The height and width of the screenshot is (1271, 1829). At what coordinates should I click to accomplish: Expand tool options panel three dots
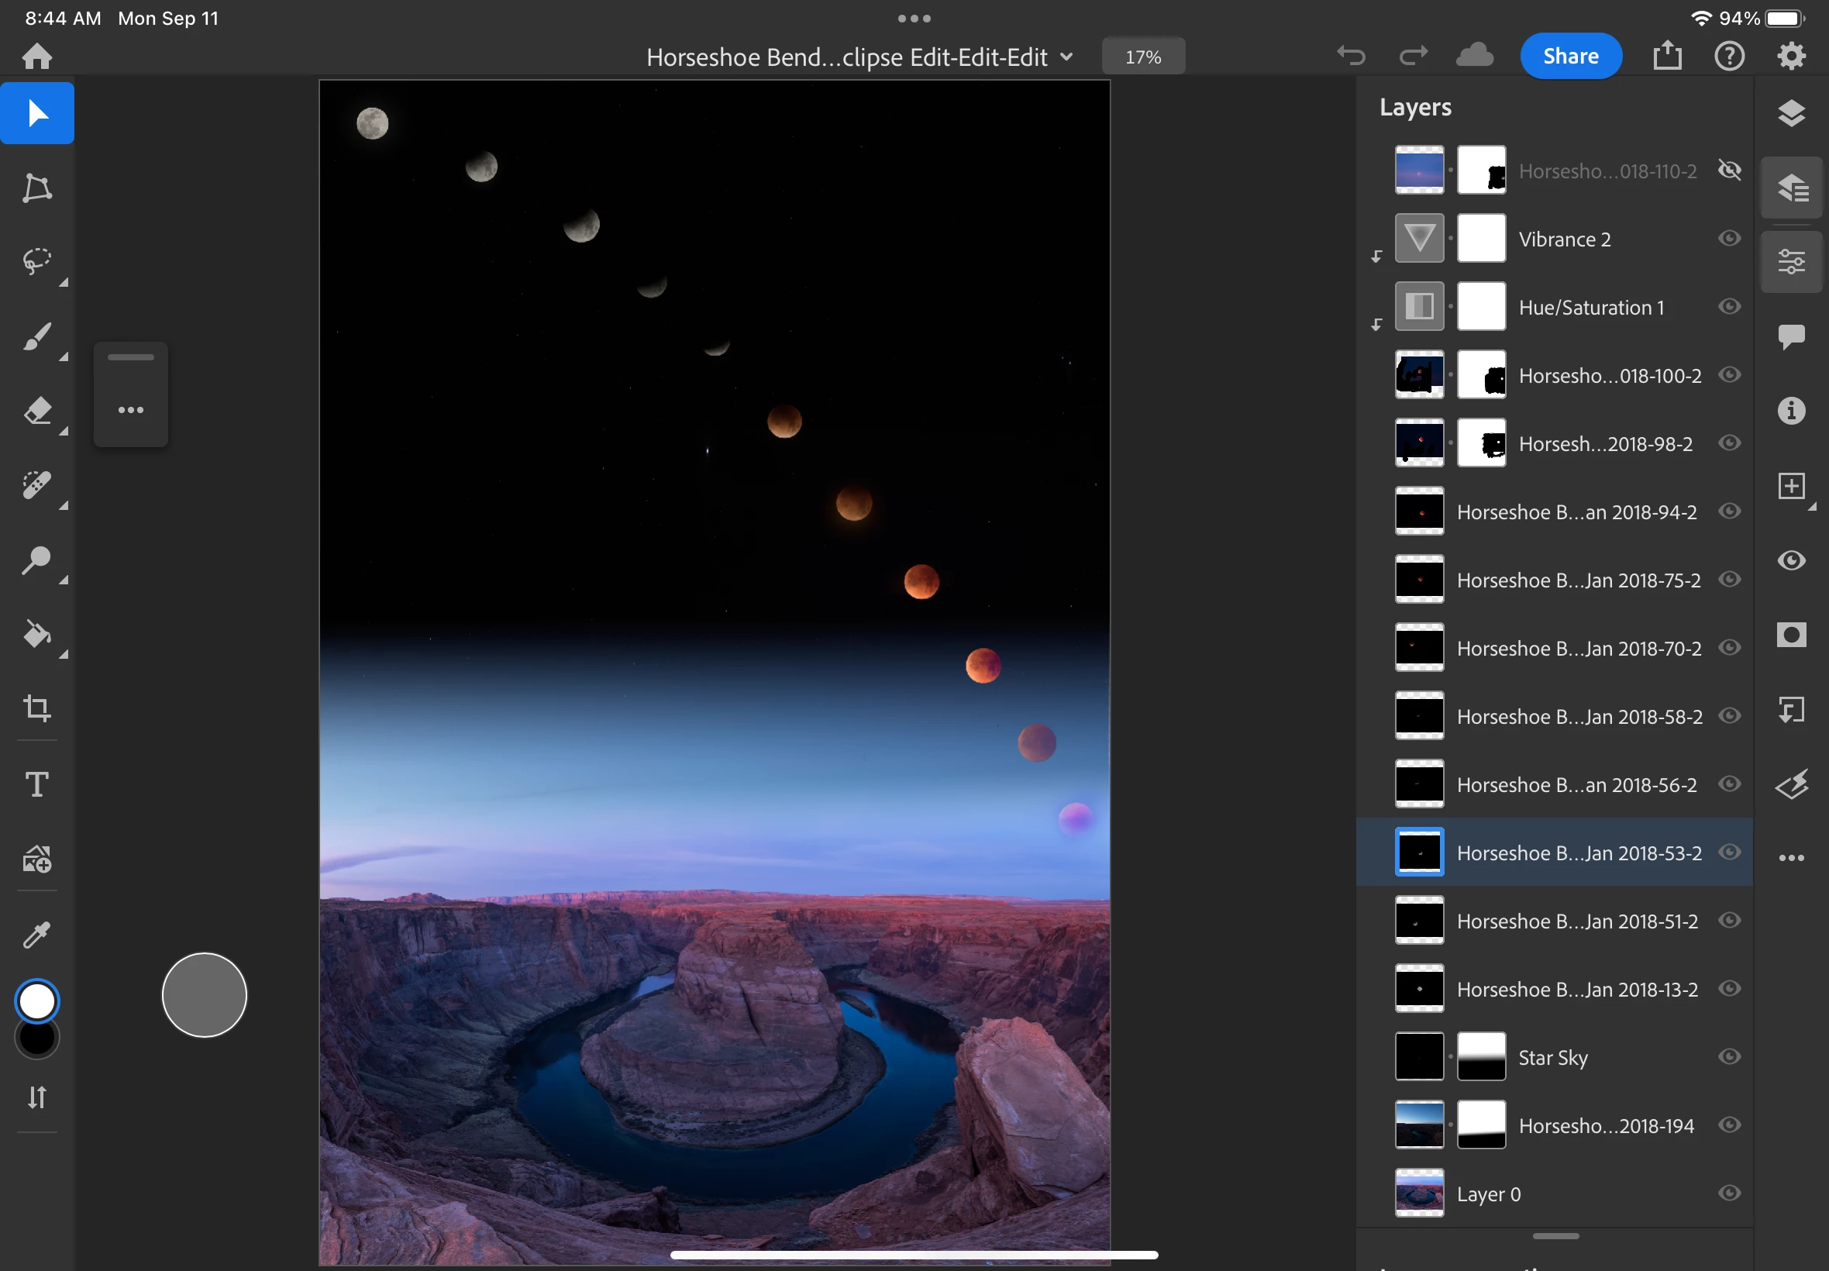(130, 410)
